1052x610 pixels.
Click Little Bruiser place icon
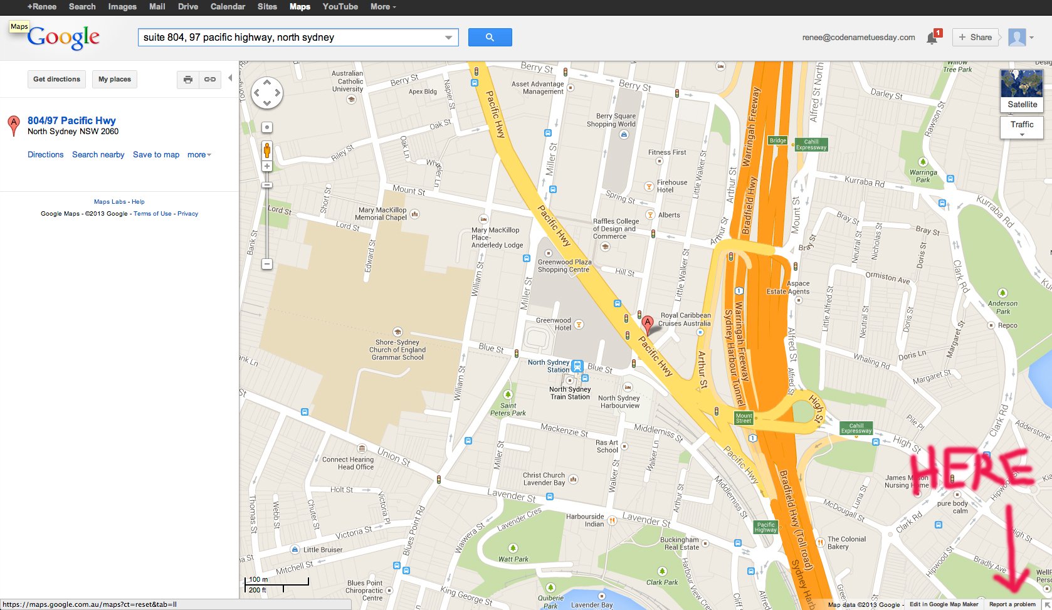pos(295,550)
